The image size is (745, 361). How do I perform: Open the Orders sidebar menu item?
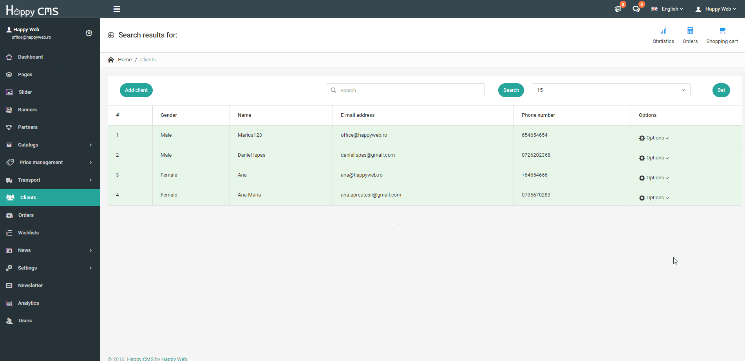pos(50,215)
